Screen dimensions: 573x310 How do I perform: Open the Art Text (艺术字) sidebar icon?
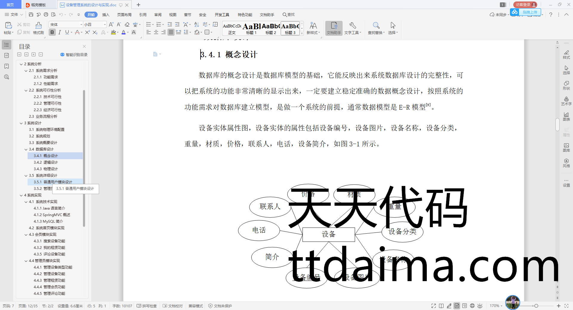click(x=566, y=101)
